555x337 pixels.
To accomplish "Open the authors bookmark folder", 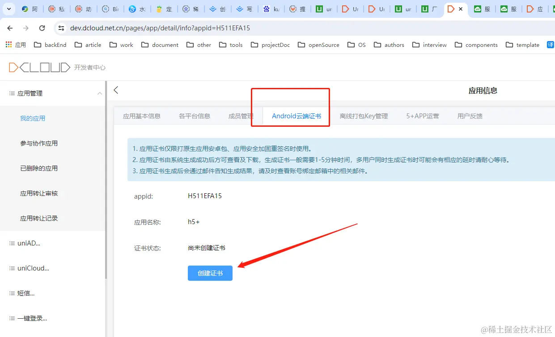I will (x=389, y=45).
